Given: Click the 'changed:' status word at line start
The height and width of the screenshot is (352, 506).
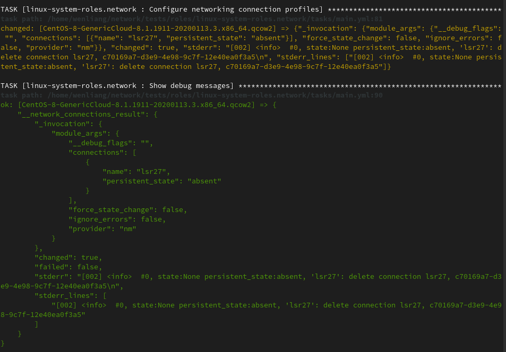Looking at the screenshot, I should 18,29.
